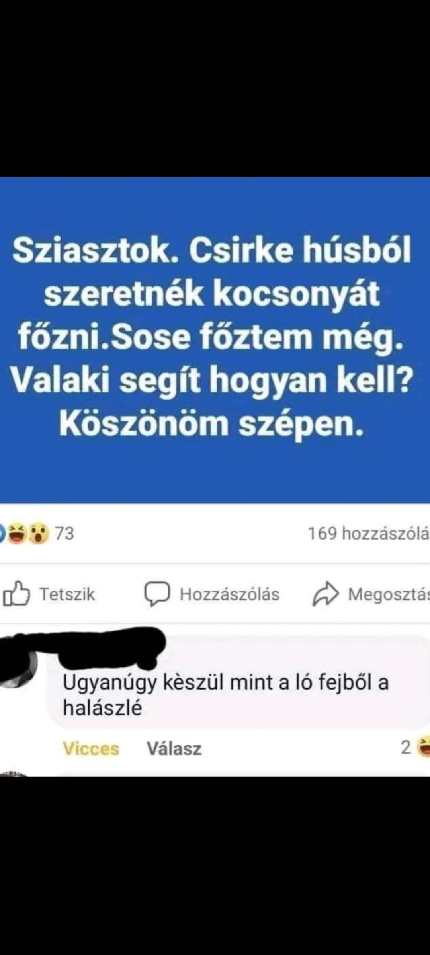The image size is (430, 955).
Task: Click the Megosztás share arrow icon
Action: click(x=326, y=594)
